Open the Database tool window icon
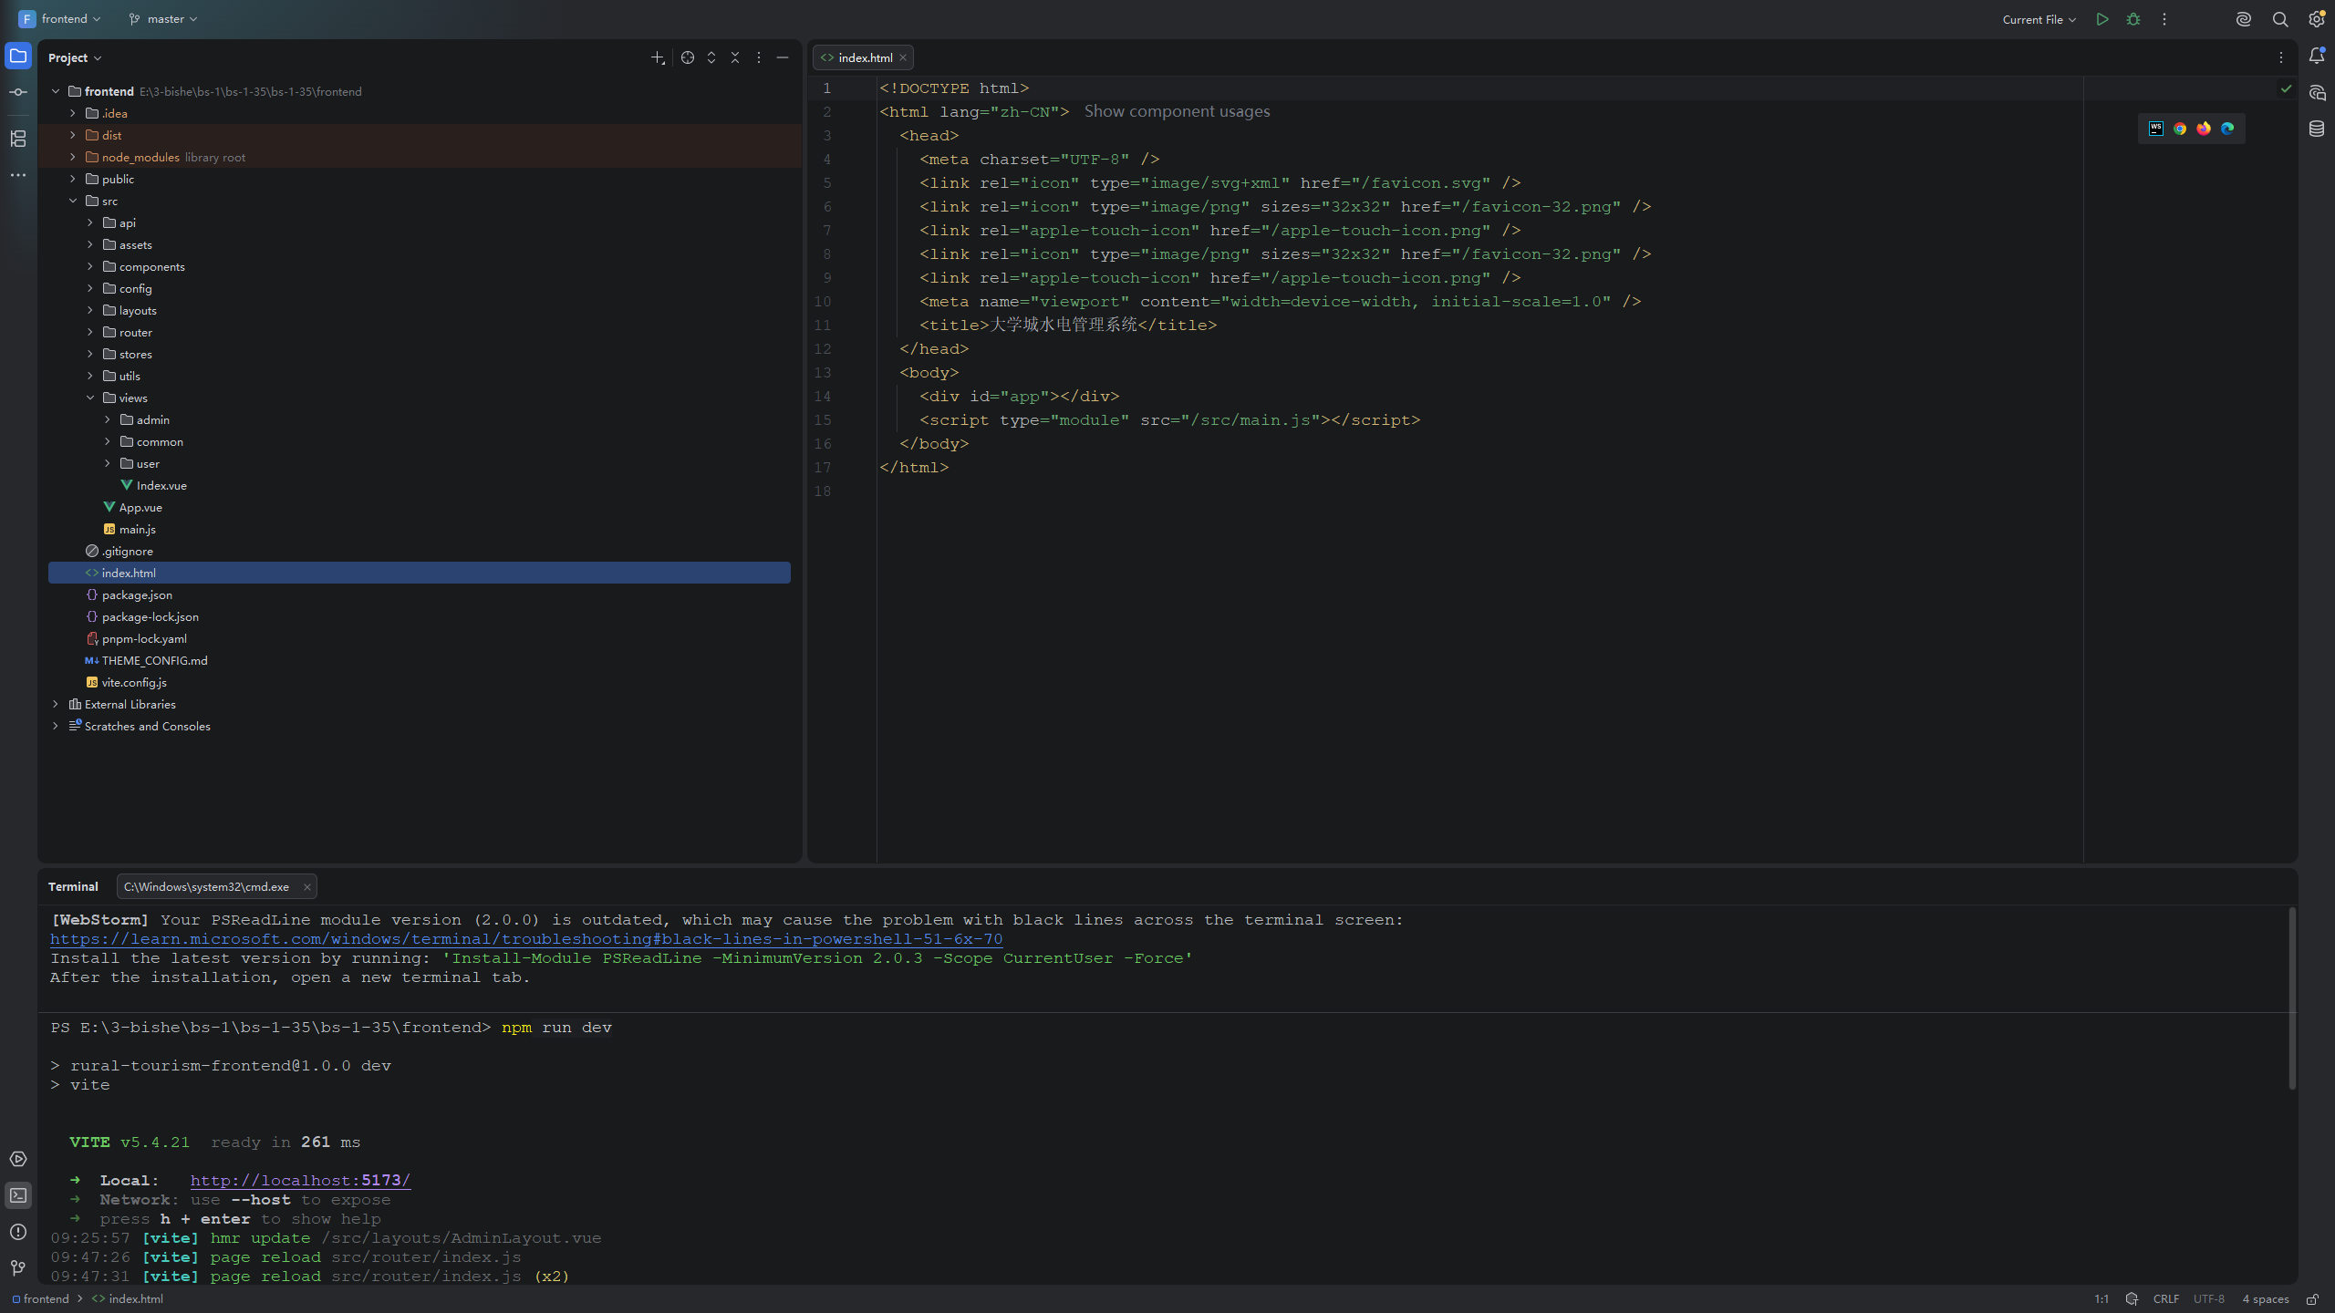This screenshot has height=1313, width=2335. tap(2317, 129)
